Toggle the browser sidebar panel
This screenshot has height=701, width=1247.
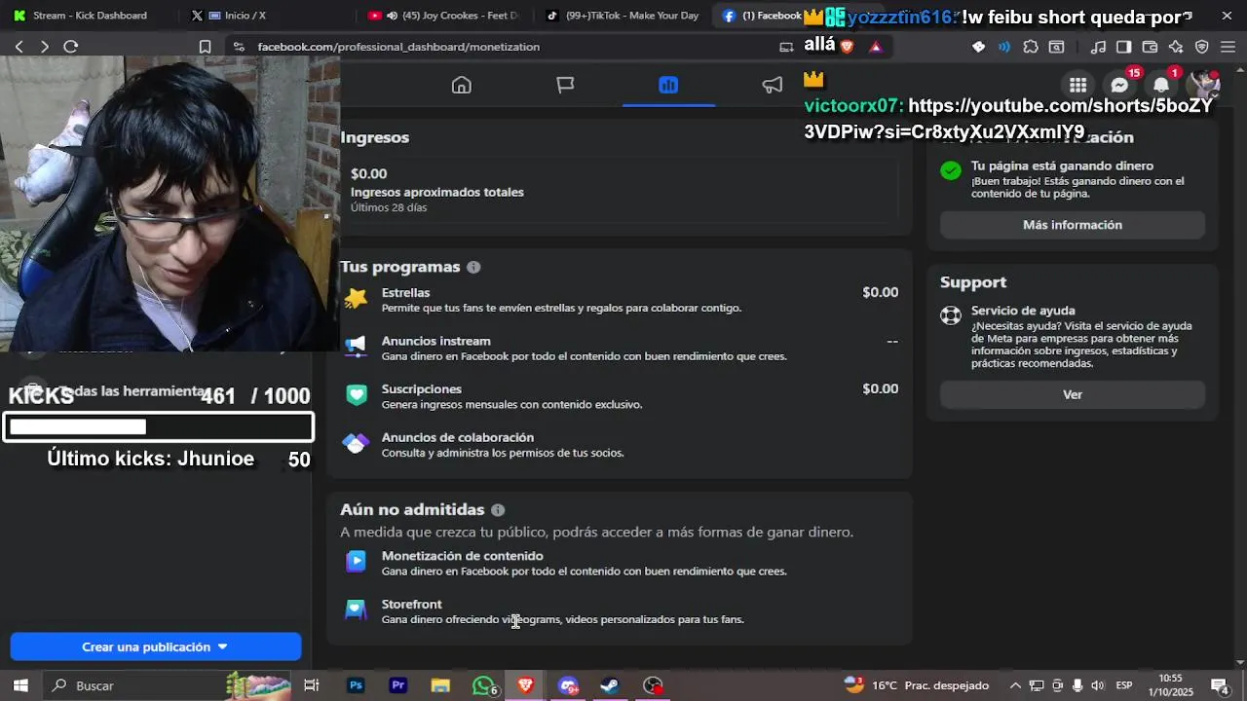[x=1123, y=47]
